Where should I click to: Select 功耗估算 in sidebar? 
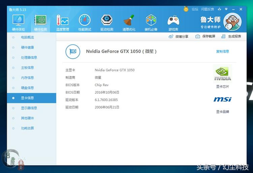32,128
